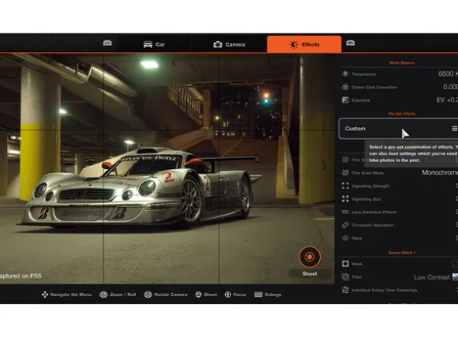Click the square Focus hint icon
The image size is (458, 338).
pos(227,295)
